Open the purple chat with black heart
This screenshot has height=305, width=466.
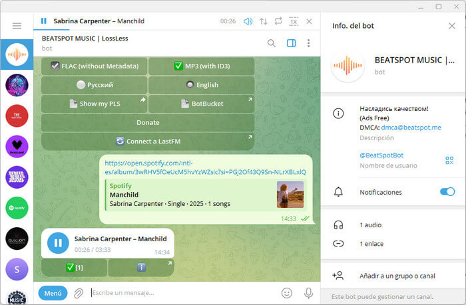pos(17,147)
